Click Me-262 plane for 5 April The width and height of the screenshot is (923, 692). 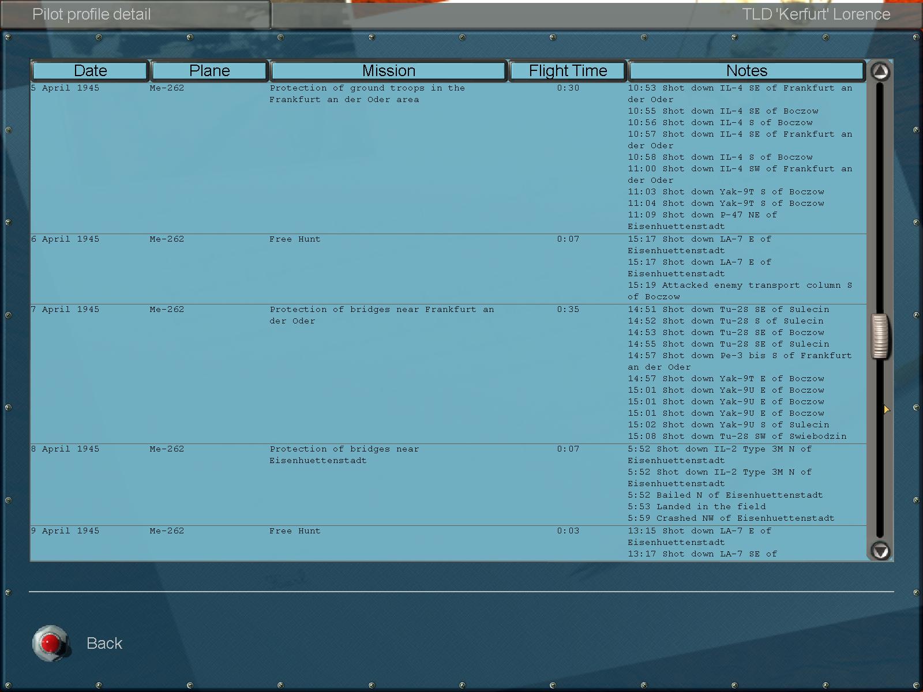(x=167, y=88)
